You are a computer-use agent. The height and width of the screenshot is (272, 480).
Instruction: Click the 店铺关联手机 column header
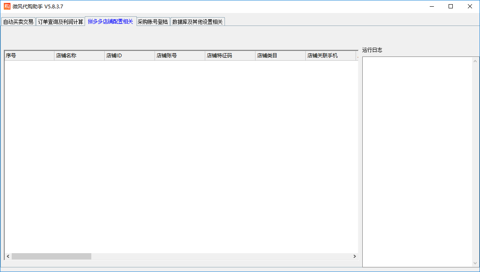(330, 55)
